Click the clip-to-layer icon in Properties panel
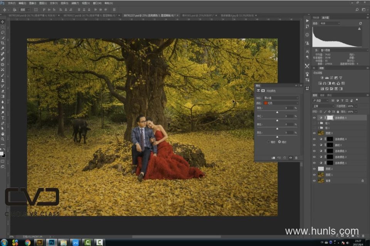Image resolution: width=370 pixels, height=246 pixels. 273,158
